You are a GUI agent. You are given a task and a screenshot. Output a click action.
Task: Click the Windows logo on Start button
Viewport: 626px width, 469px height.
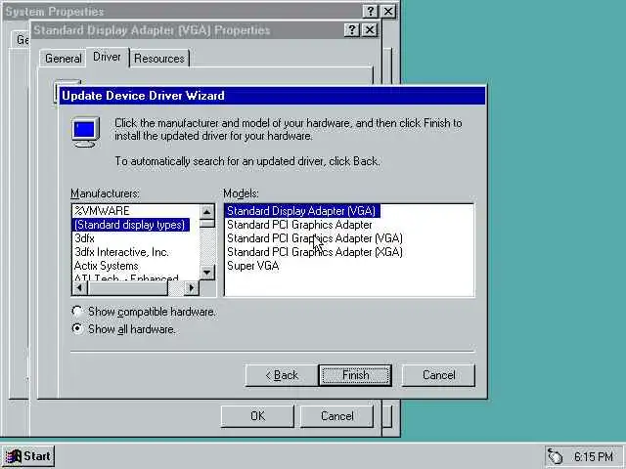13,456
